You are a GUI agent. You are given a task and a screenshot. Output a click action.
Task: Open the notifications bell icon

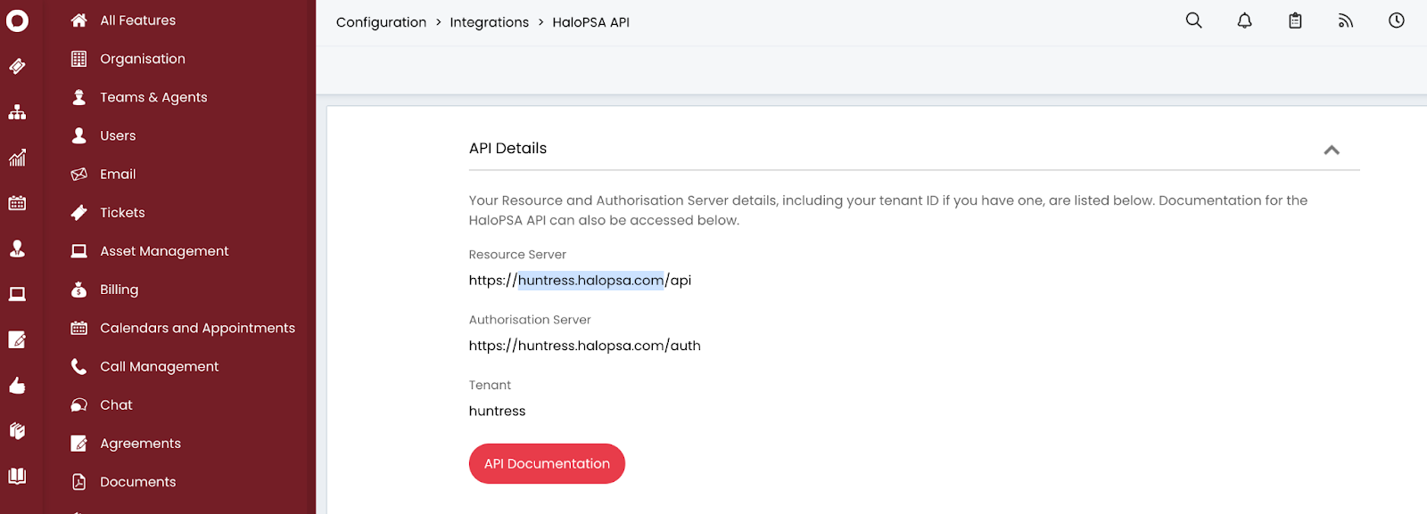(1244, 20)
